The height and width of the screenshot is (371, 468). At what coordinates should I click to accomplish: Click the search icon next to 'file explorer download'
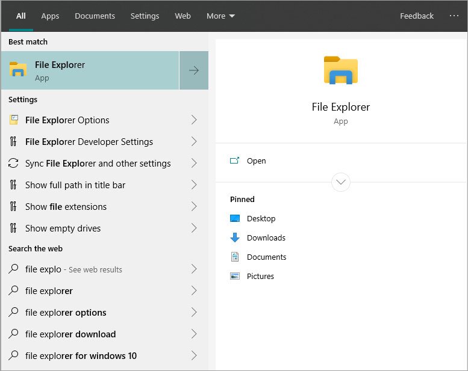click(x=14, y=334)
